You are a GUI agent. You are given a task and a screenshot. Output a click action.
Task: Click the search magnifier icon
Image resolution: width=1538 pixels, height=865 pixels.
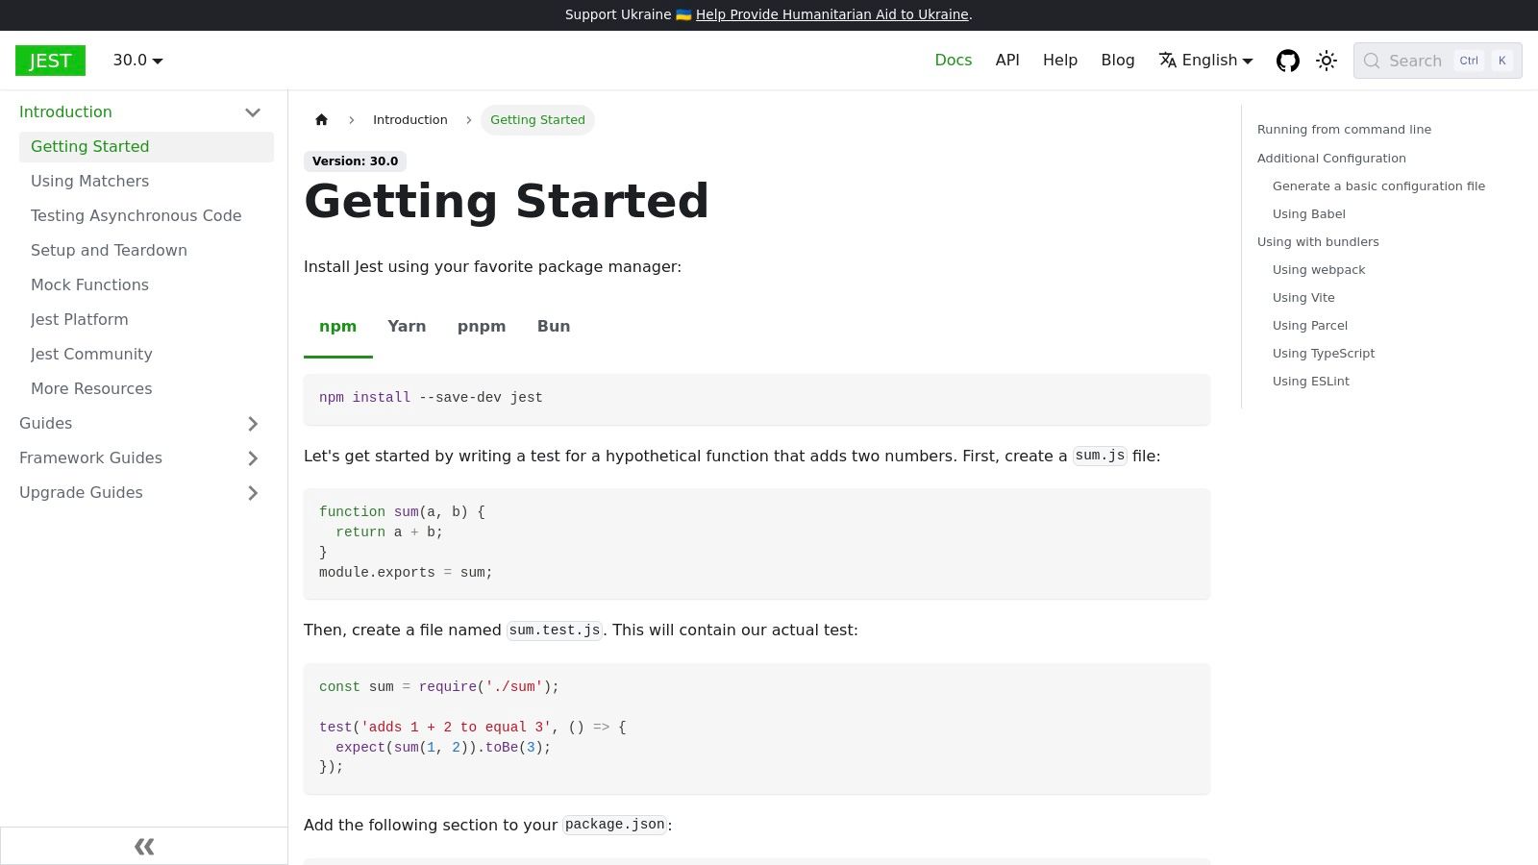1372,61
